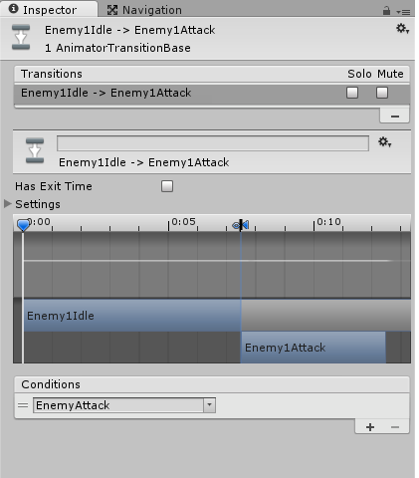The width and height of the screenshot is (419, 478).
Task: Enable Mute for Enemy1Idle -> Enemy1Attack
Action: tap(382, 93)
